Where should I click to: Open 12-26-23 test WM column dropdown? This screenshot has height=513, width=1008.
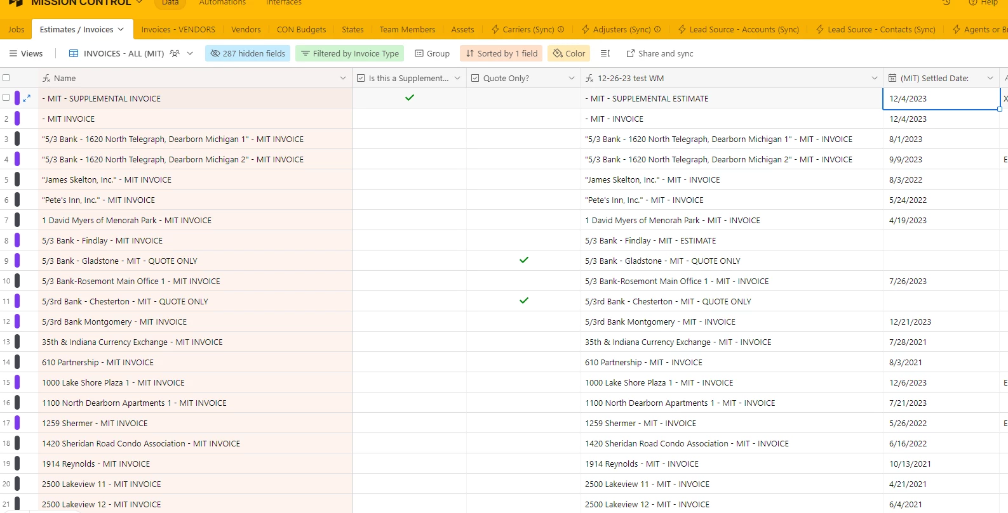875,79
